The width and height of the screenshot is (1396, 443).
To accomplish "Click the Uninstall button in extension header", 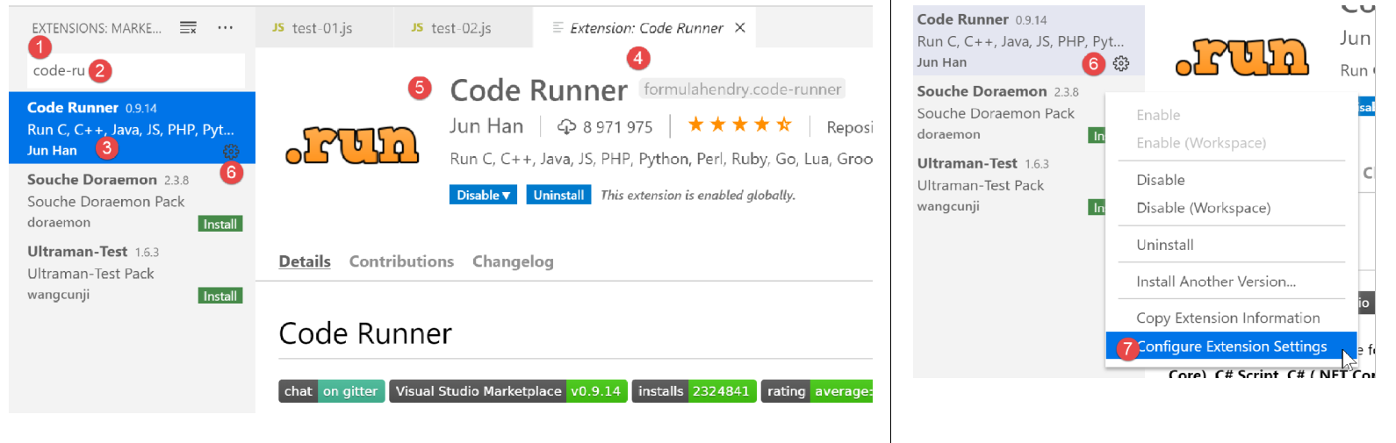I will (x=558, y=195).
